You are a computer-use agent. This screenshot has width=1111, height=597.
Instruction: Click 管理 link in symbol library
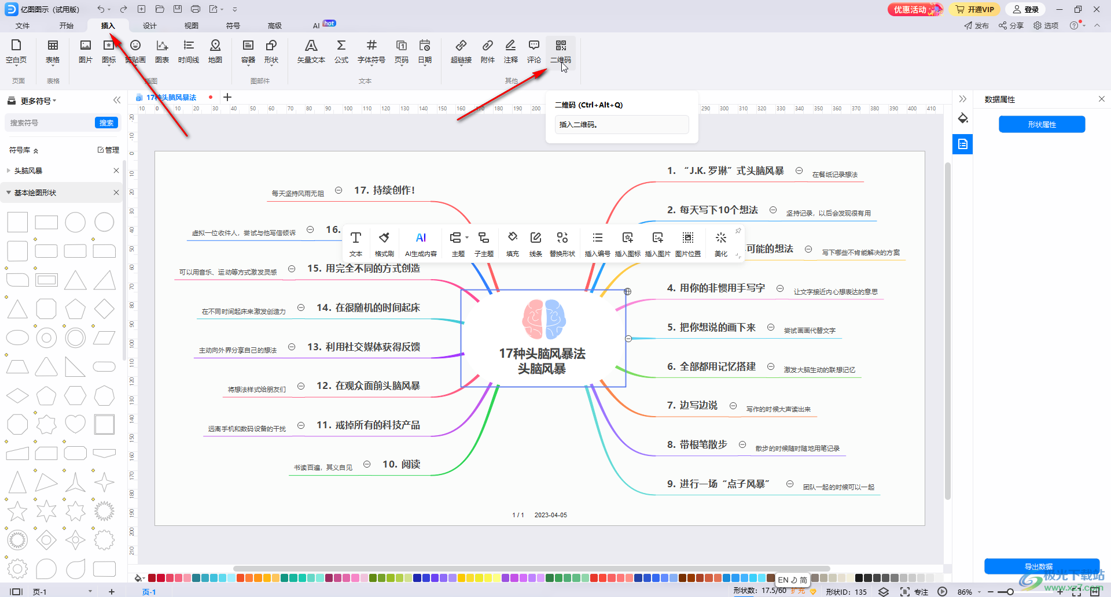pos(109,150)
